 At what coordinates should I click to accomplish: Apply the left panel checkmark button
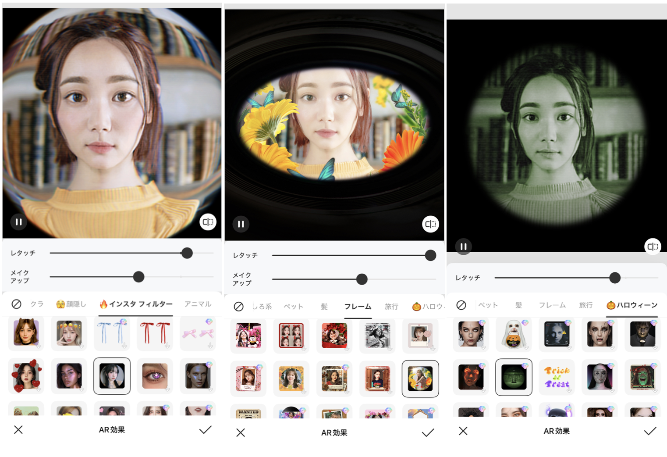coord(205,430)
